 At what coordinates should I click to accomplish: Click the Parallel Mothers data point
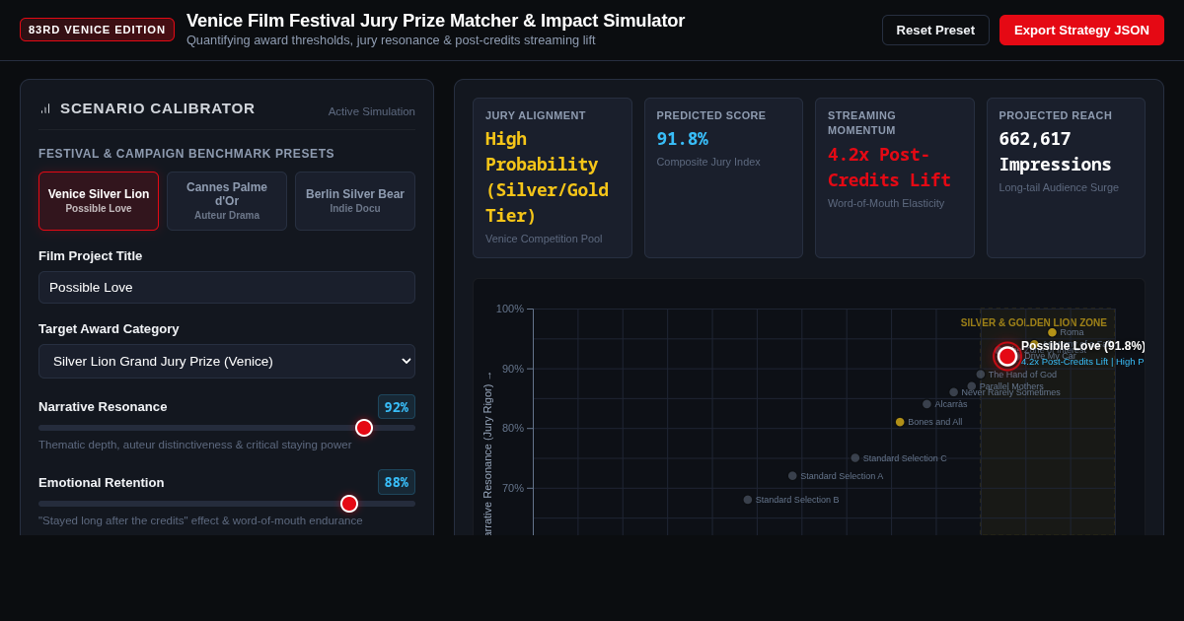point(972,386)
